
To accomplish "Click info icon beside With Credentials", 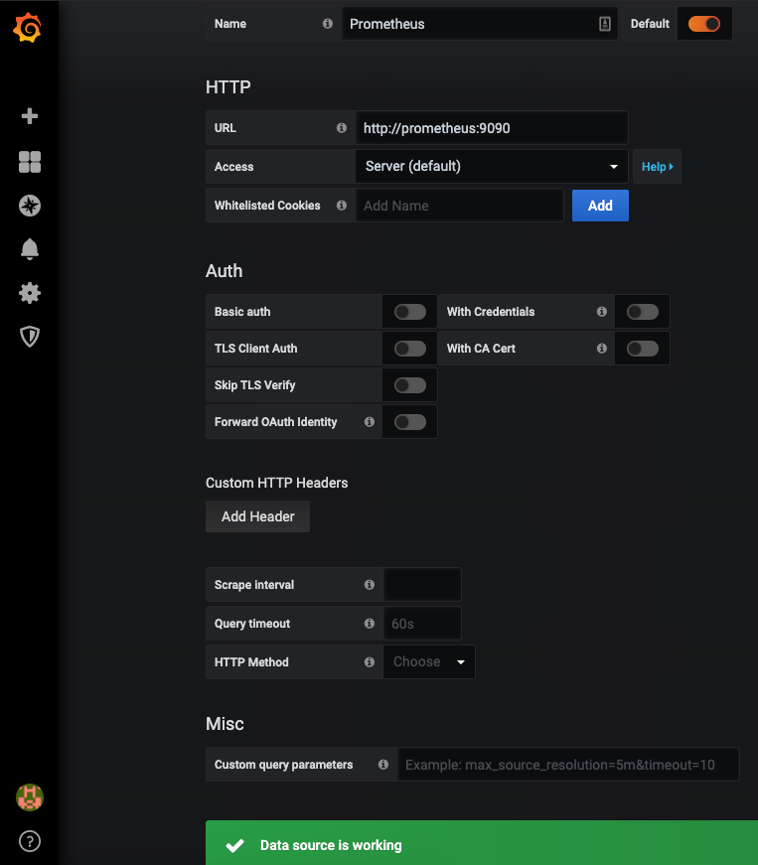I will click(602, 312).
